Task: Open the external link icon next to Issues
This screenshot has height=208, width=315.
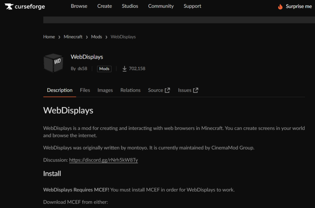Action: pos(196,90)
